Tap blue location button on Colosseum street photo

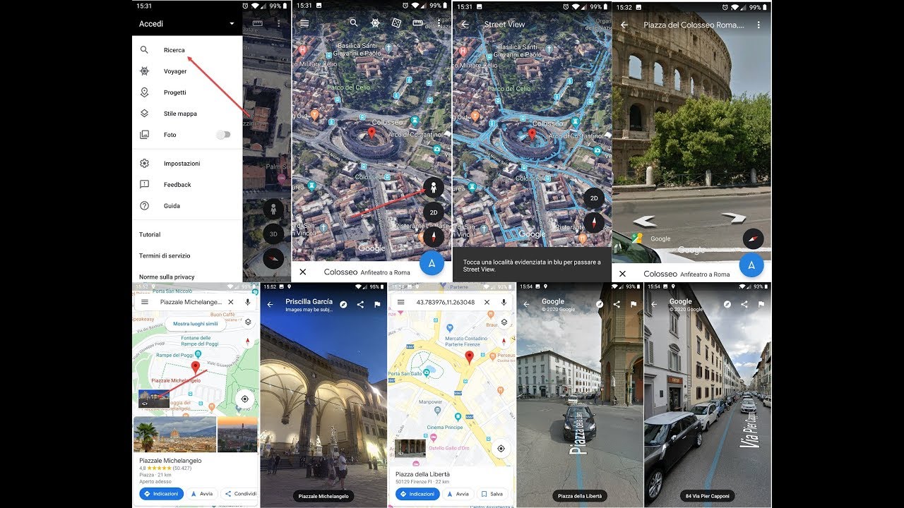point(751,265)
